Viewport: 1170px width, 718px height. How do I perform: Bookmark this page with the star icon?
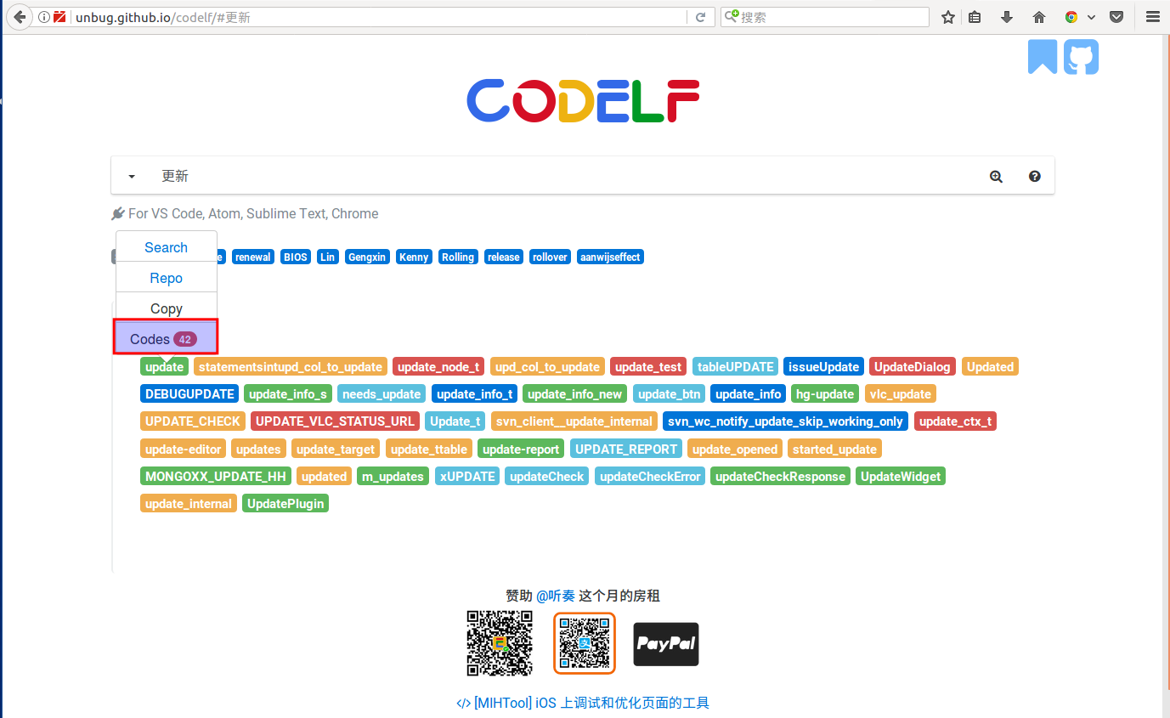point(948,17)
